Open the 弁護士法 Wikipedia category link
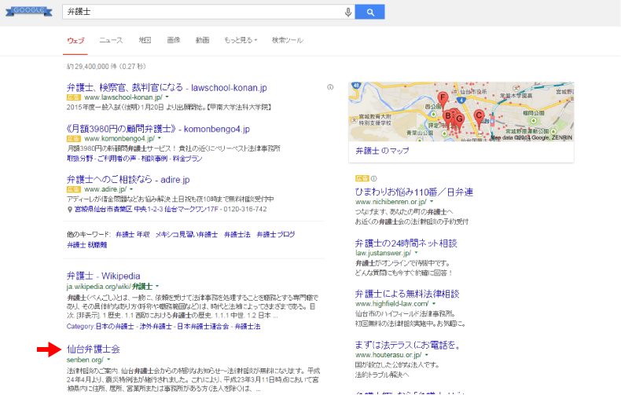Viewport: 621px width, 395px height. (x=248, y=327)
